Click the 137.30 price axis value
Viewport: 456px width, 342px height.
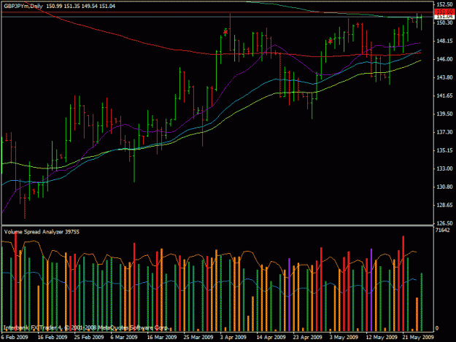[444, 132]
